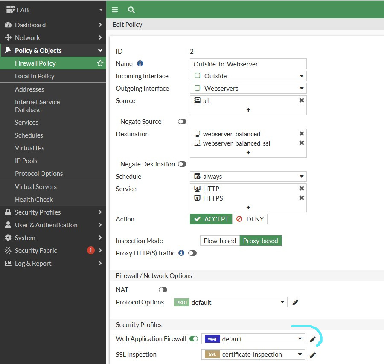Viewport: 384px width, 364px height.
Task: Toggle the Negate Source switch
Action: (x=182, y=122)
